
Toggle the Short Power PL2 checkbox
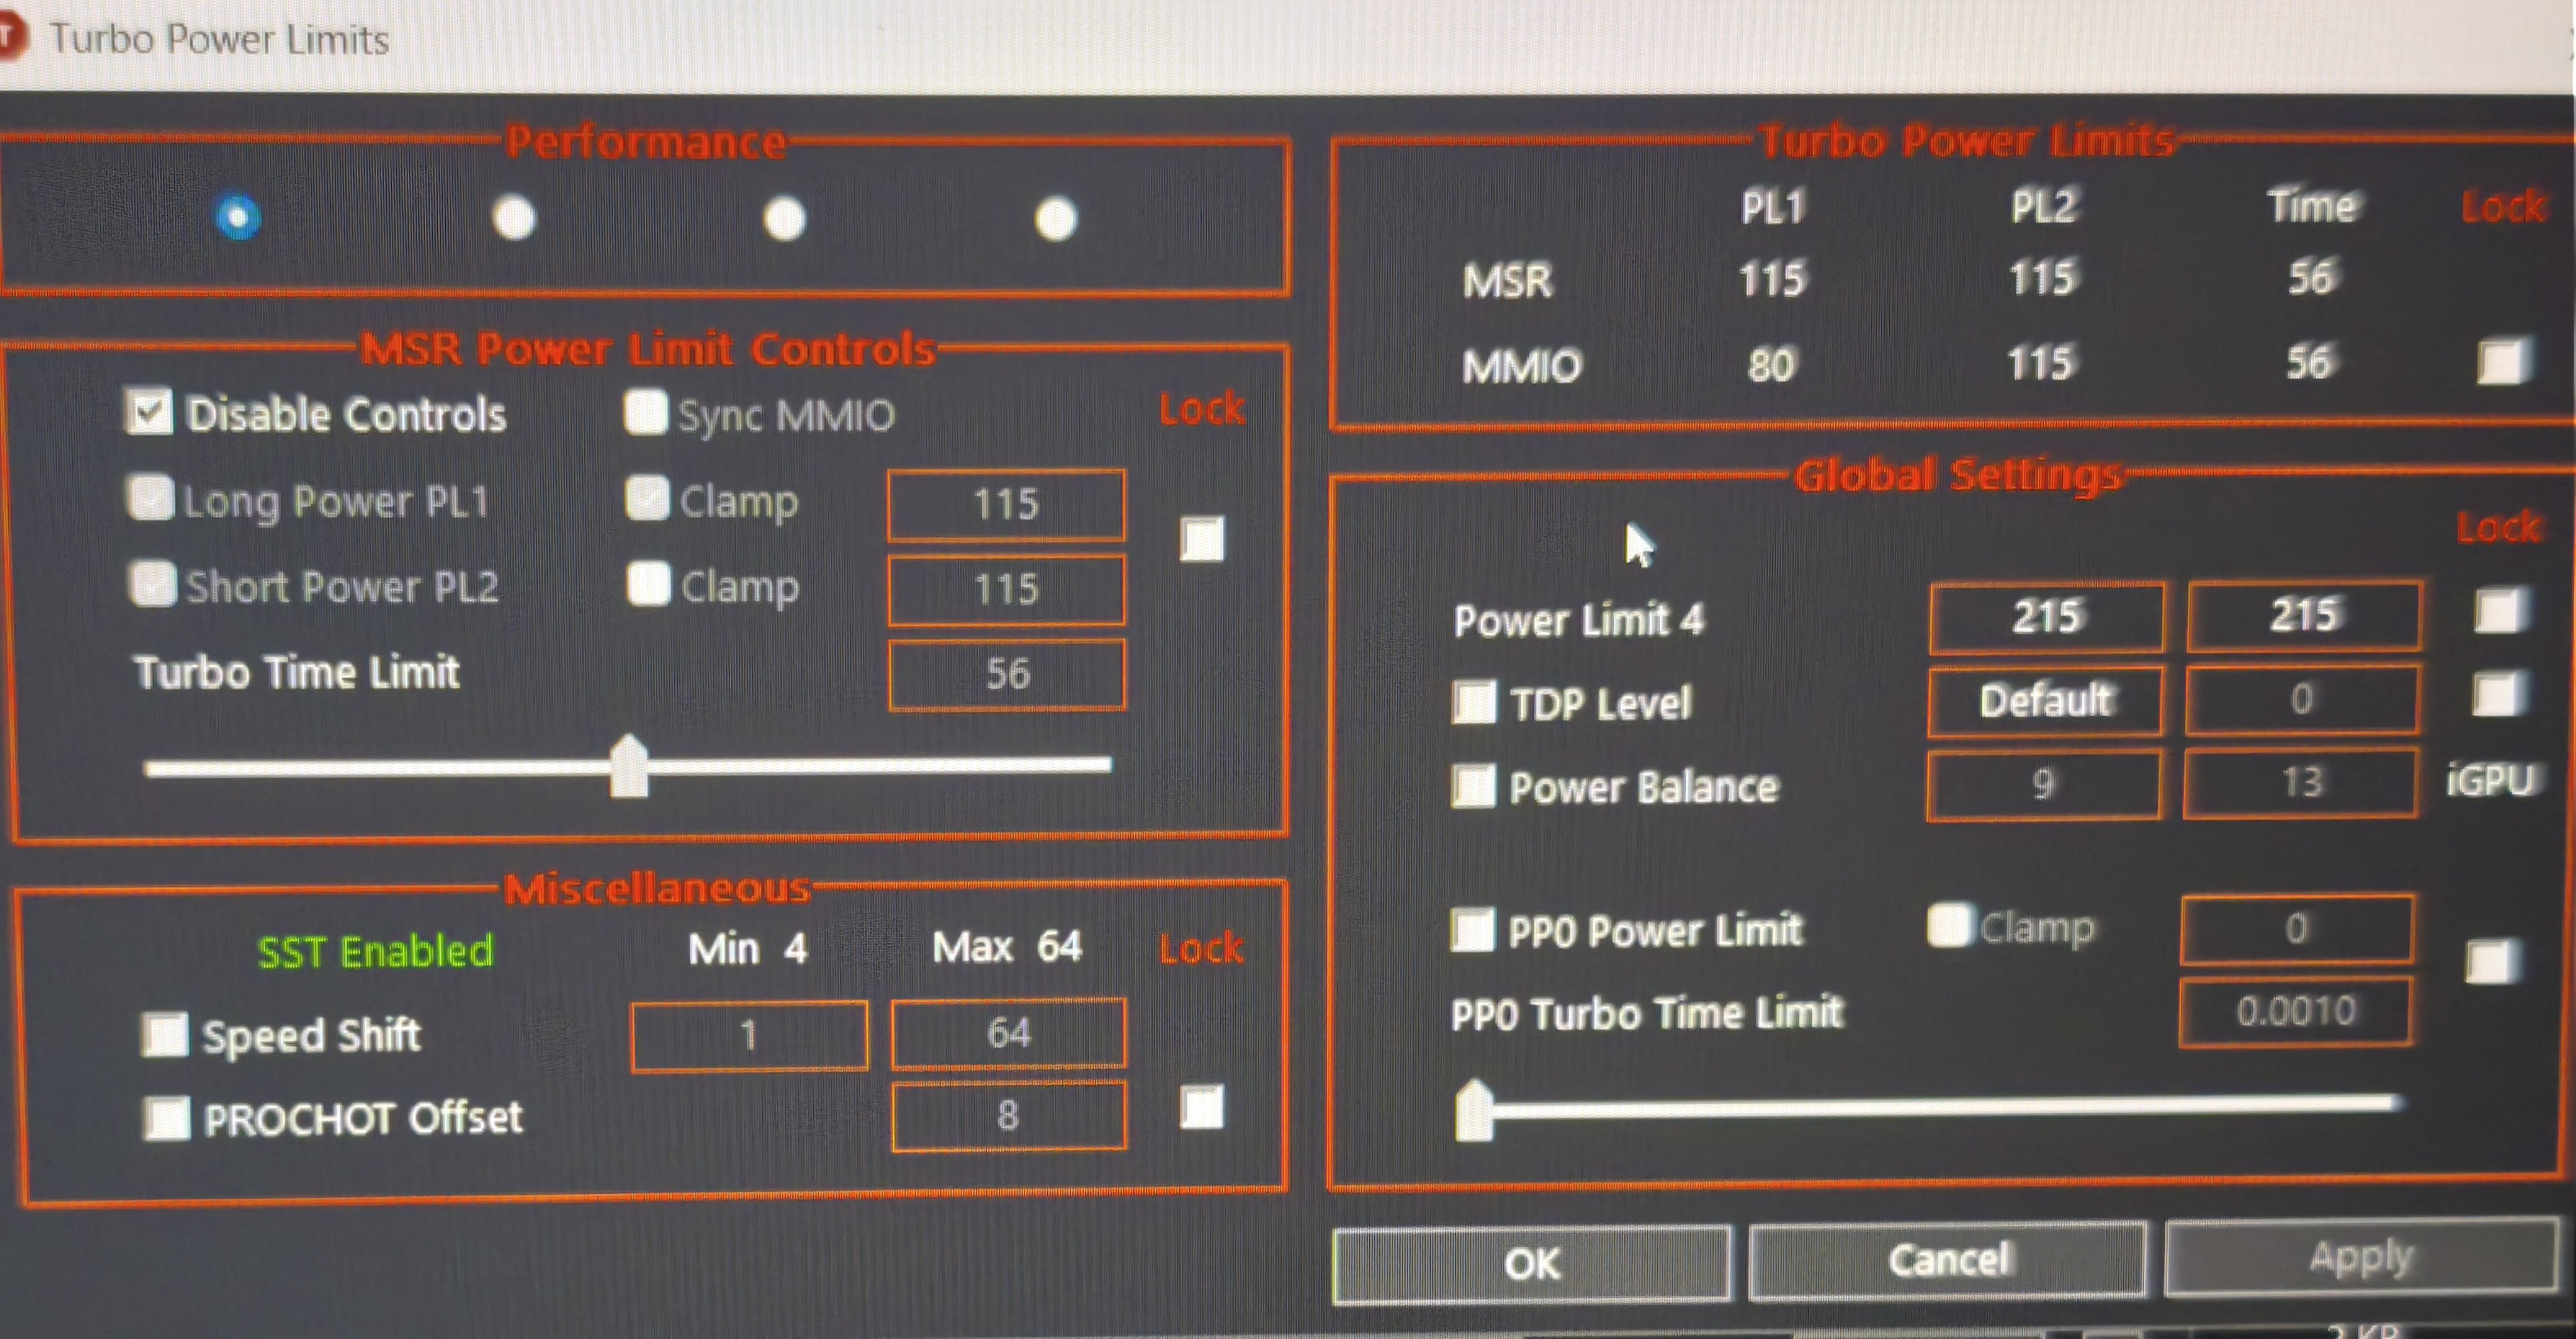pos(152,583)
